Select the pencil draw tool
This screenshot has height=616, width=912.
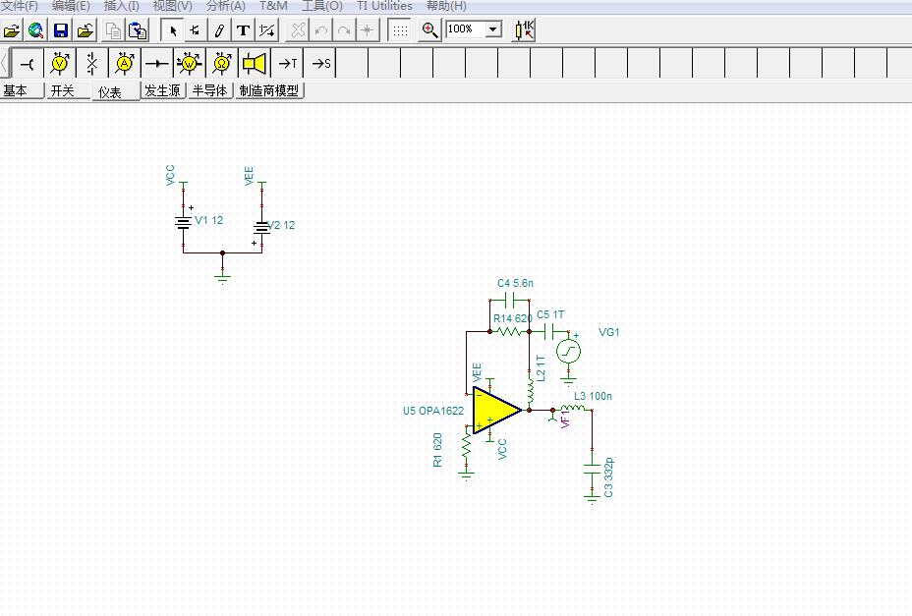pyautogui.click(x=219, y=30)
